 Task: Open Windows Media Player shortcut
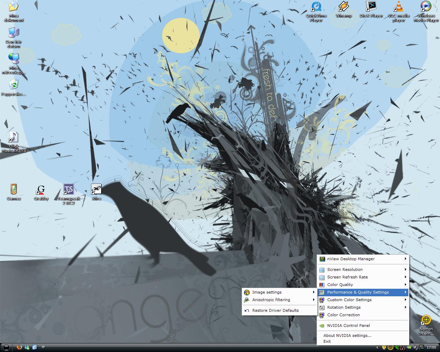tap(426, 11)
